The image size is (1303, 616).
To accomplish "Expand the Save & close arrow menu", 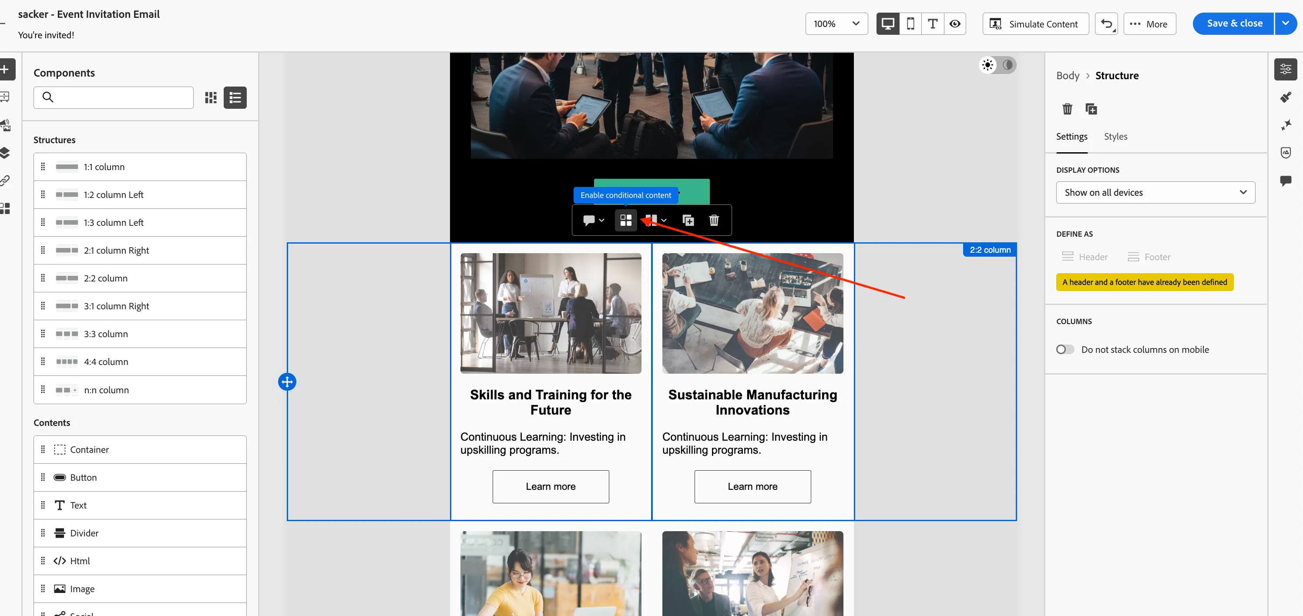I will pyautogui.click(x=1285, y=24).
